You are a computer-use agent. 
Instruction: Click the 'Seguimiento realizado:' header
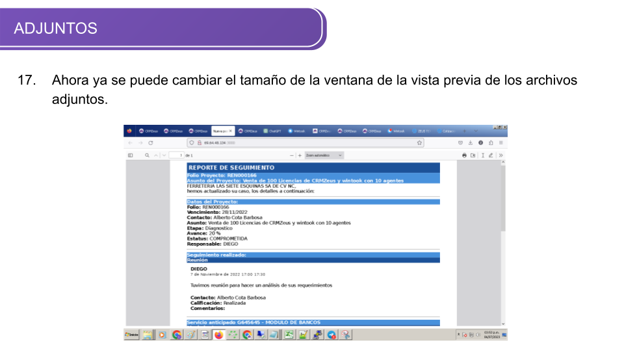point(216,255)
